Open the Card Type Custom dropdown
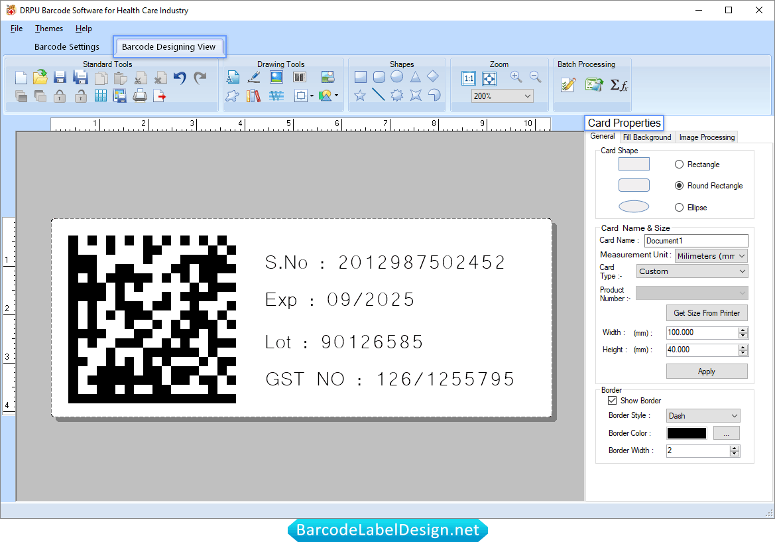The height and width of the screenshot is (542, 775). (x=692, y=271)
